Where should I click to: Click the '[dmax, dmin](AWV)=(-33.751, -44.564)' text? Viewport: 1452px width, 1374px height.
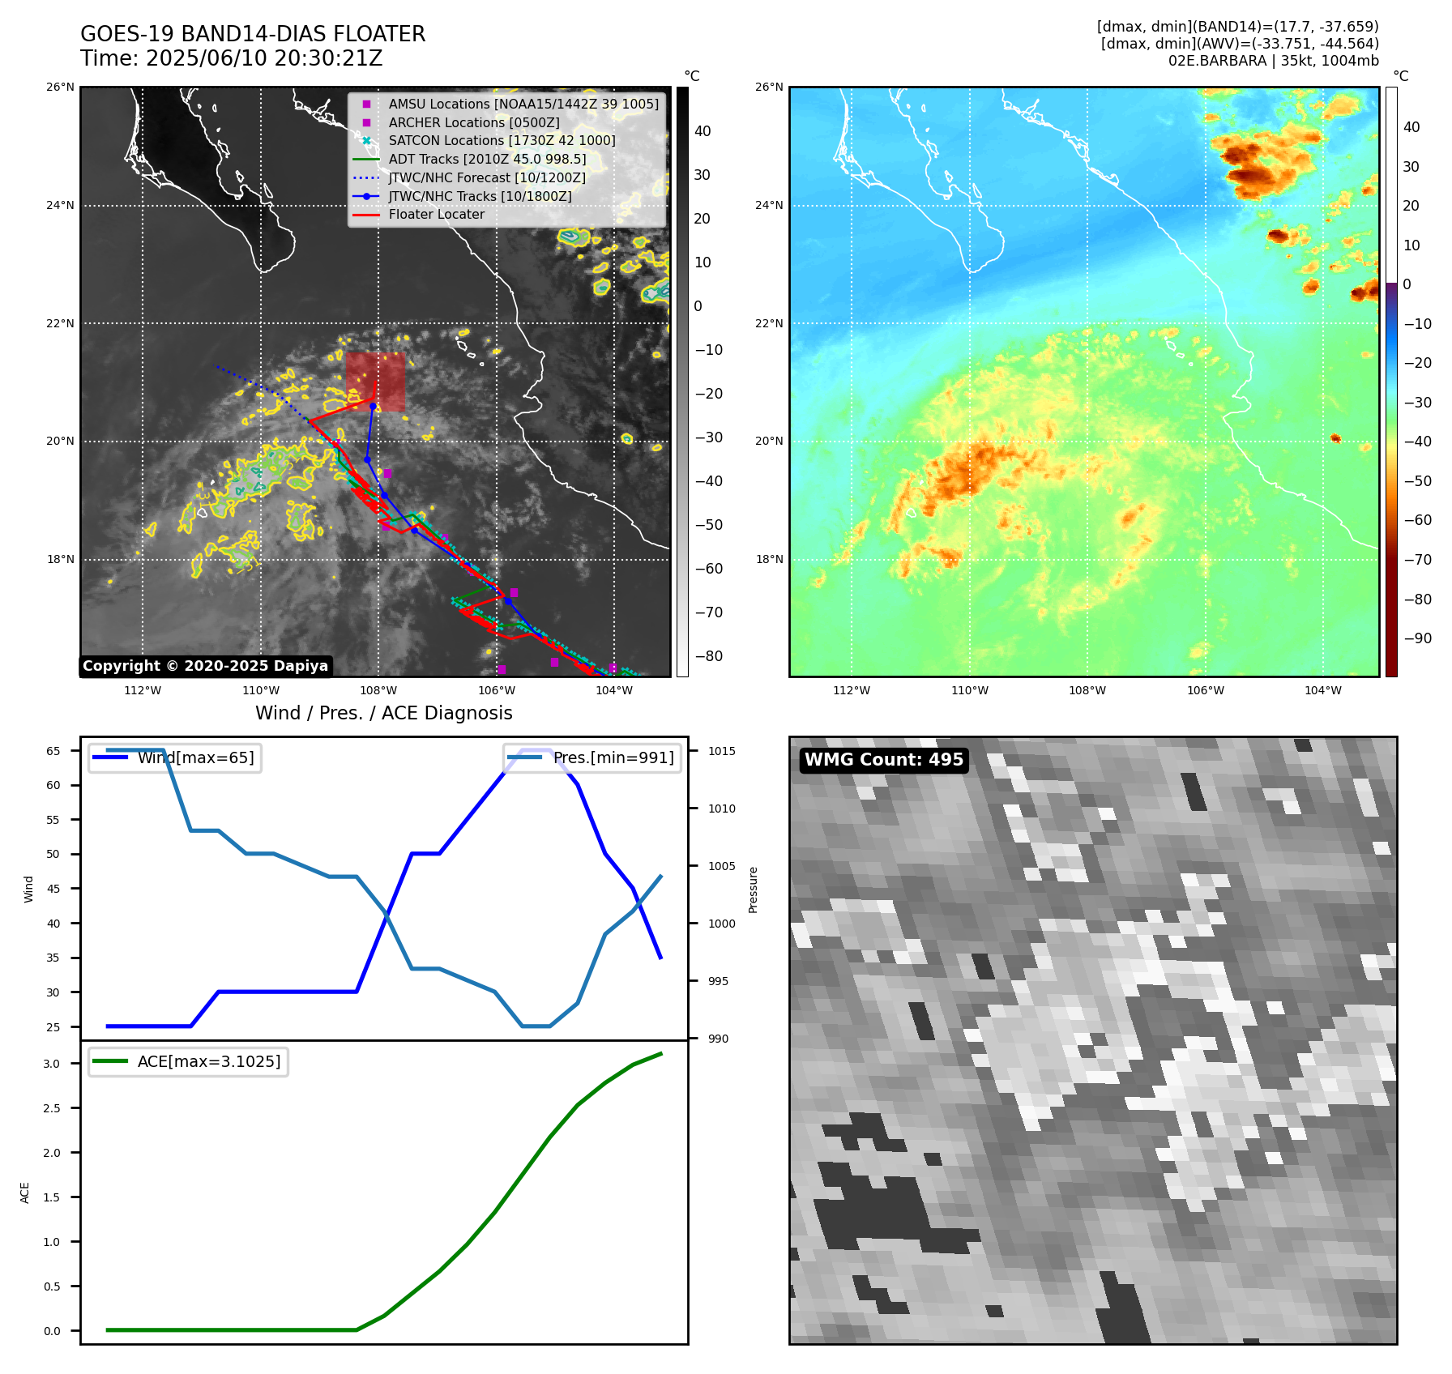click(1240, 44)
